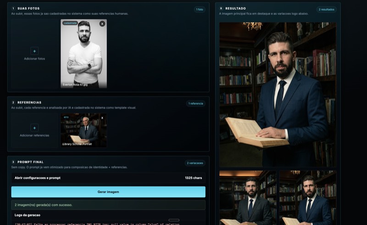The height and width of the screenshot is (225, 367).
Task: Open the Library Scholar Portrait reference thumbnail
Action: coord(83,130)
